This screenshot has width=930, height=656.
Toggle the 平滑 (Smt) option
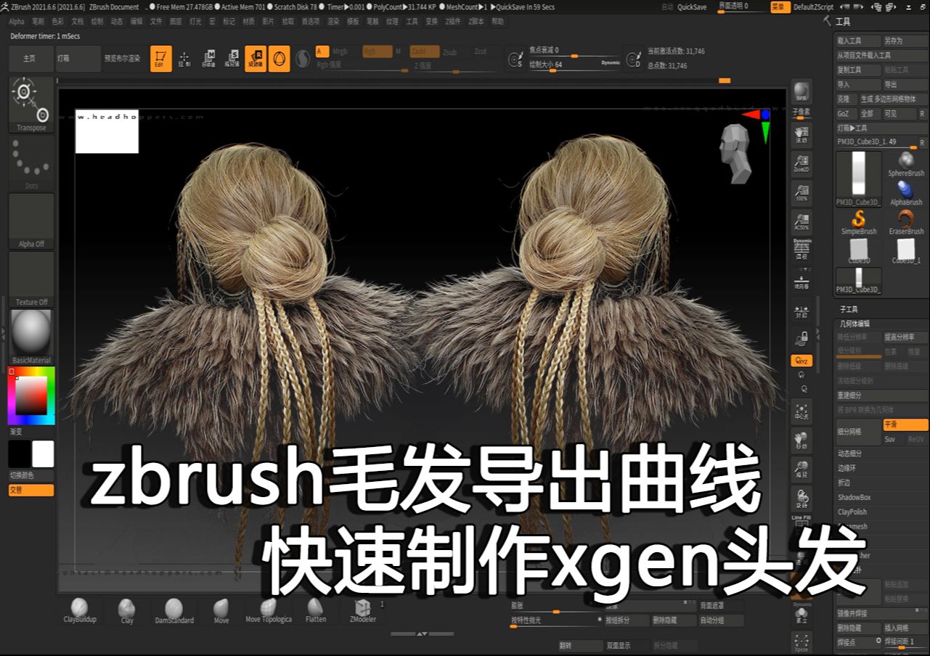(905, 425)
